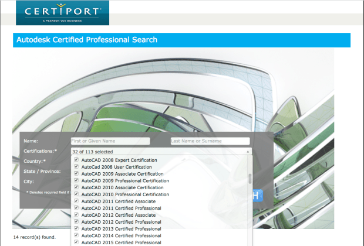Uncheck AutoCAD 2009 Associate Certification
This screenshot has height=246, width=364.
76,173
